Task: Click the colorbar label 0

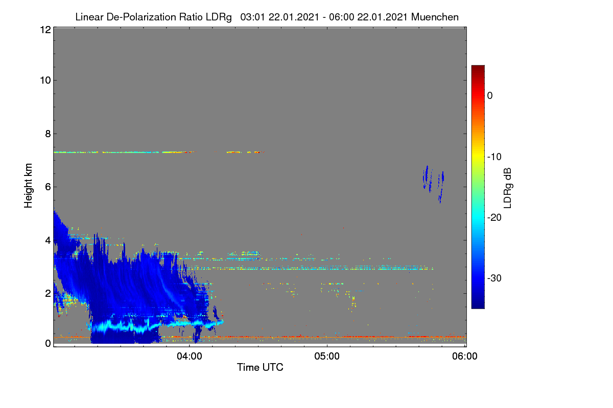Action: pos(490,95)
